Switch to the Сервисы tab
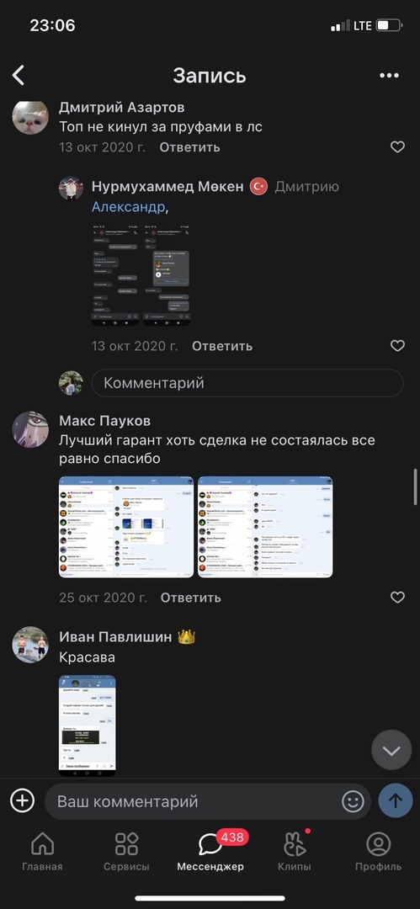 click(x=126, y=852)
